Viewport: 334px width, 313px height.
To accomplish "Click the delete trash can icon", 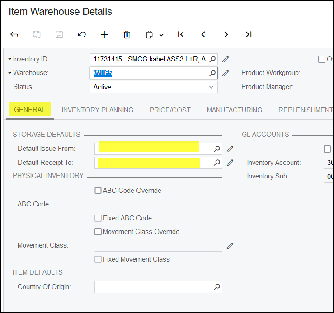I will point(127,34).
